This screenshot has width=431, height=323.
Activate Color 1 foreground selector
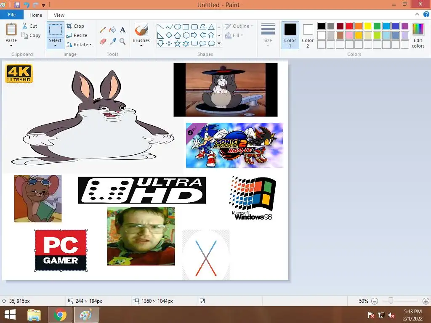point(290,35)
